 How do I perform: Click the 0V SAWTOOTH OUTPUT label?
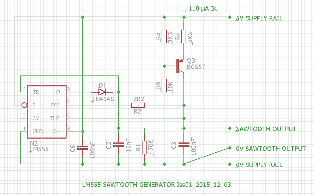point(271,149)
